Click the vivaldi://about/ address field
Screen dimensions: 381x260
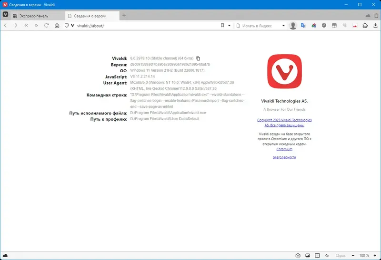(x=146, y=26)
